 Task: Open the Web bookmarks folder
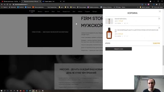(x=67, y=7)
